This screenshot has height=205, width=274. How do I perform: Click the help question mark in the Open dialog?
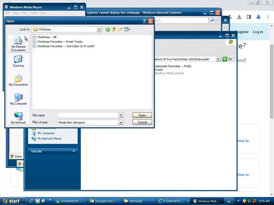(x=144, y=21)
